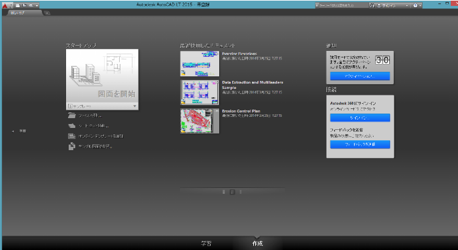Click the Autodesk 360 sign-in blue button
458x250 pixels.
pos(360,117)
